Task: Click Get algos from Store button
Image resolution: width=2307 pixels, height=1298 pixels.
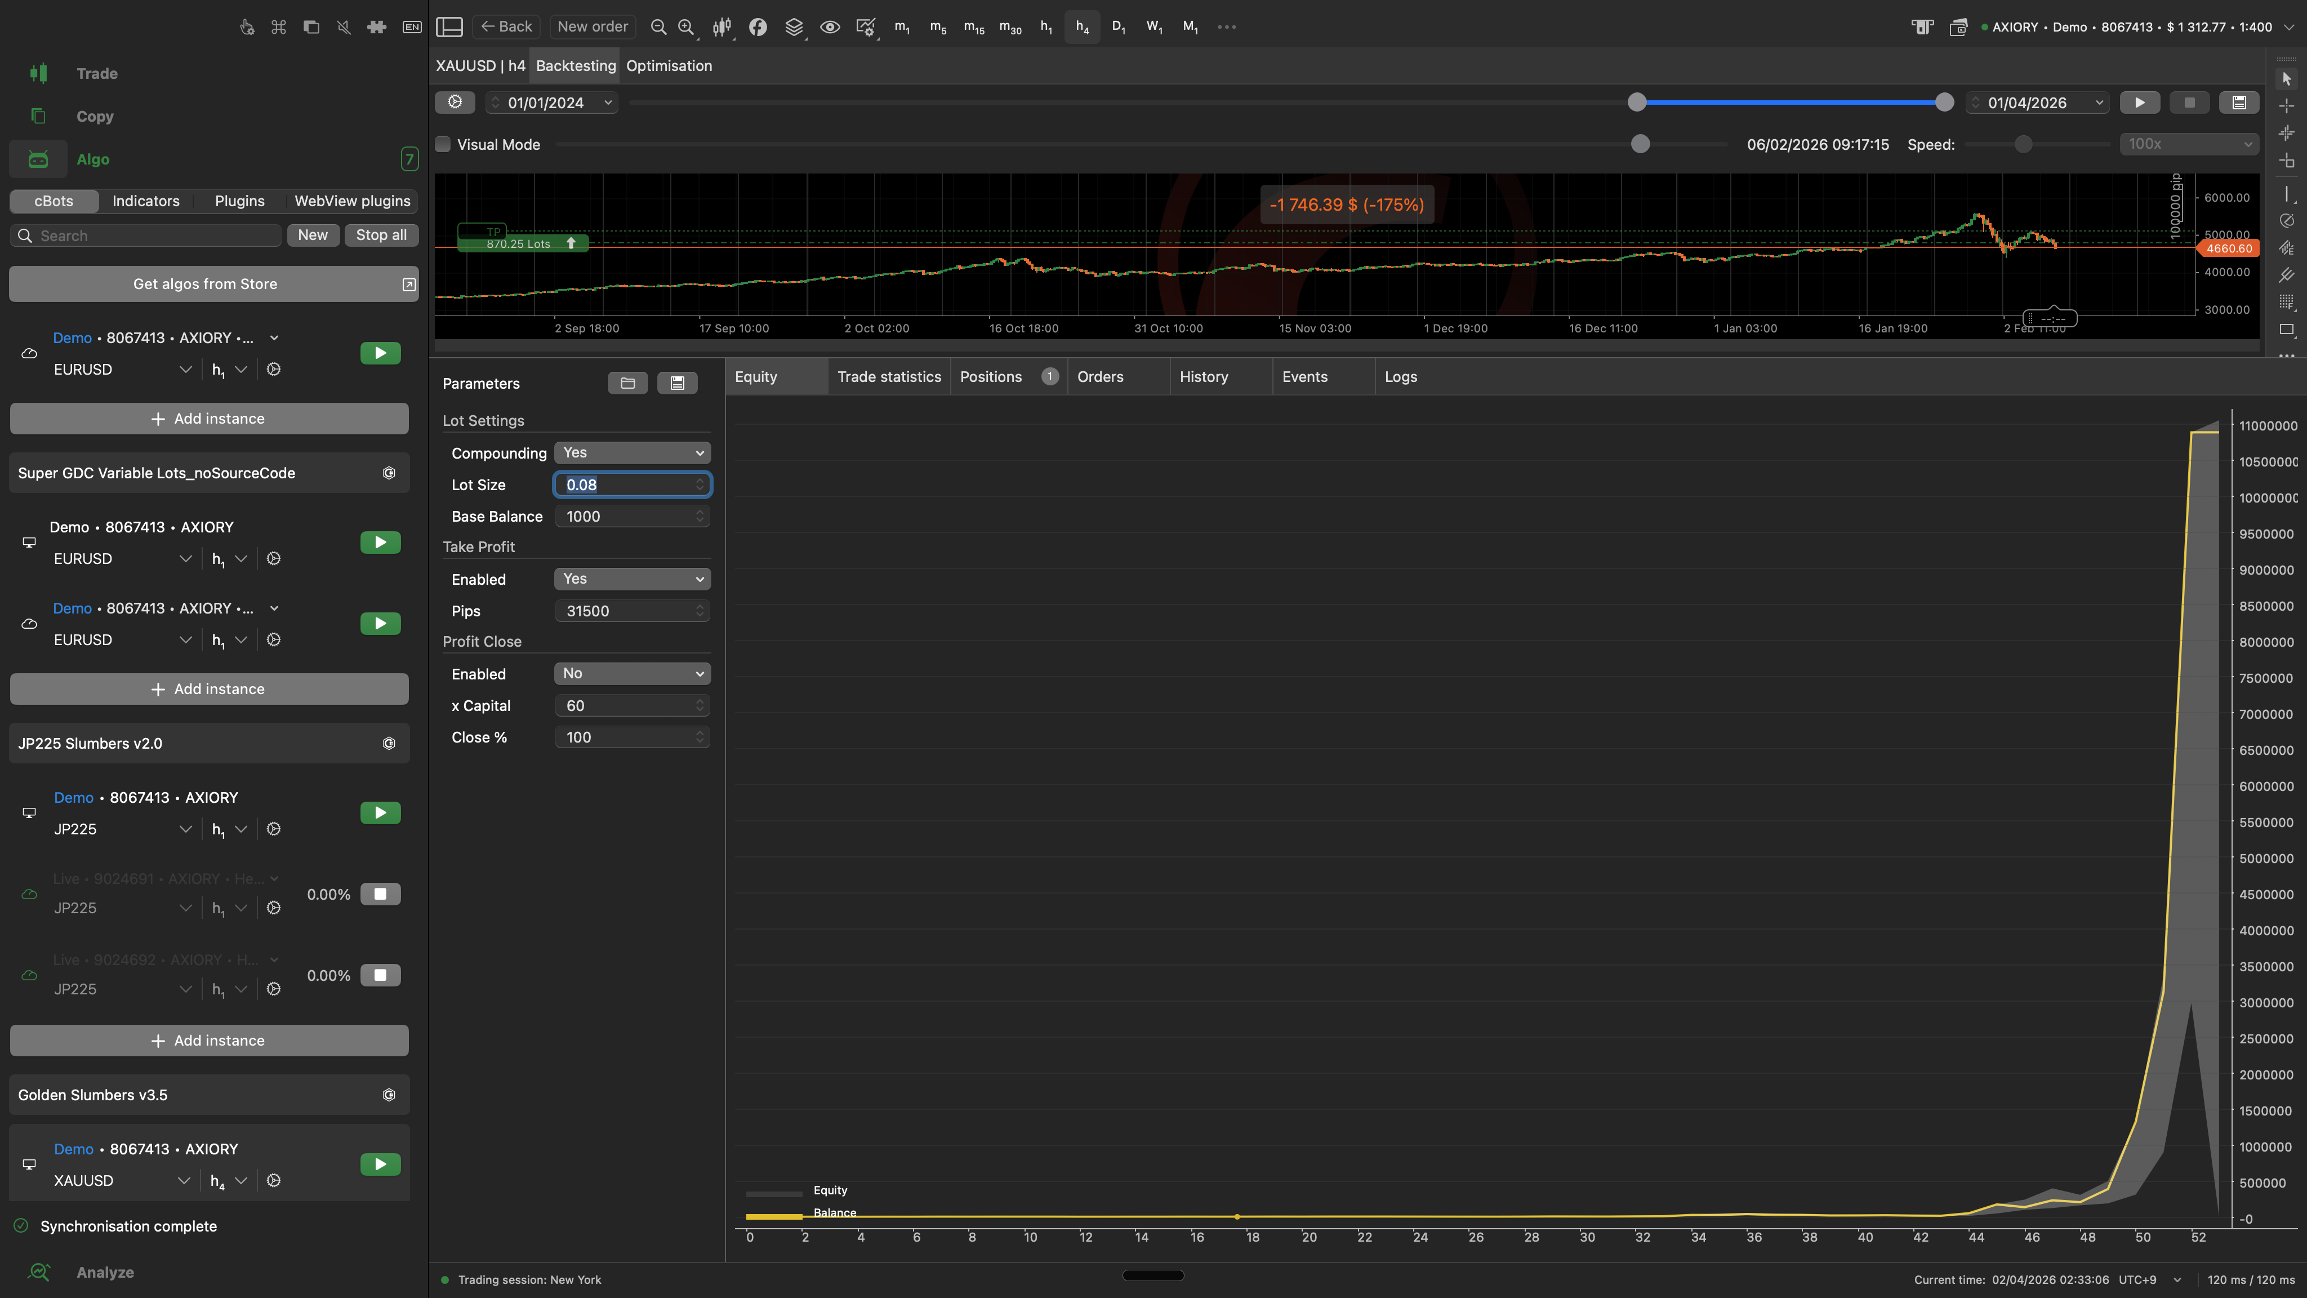Action: tap(206, 284)
